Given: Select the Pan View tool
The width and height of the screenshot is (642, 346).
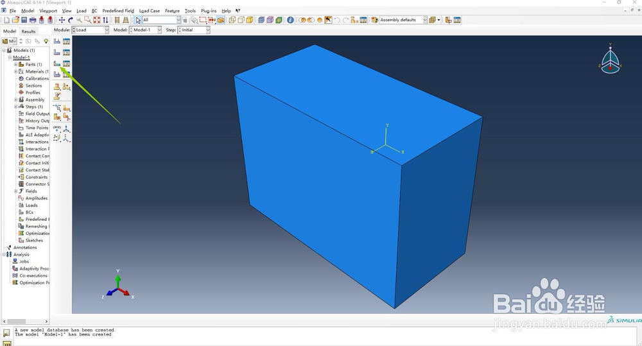Looking at the screenshot, I should pos(62,20).
